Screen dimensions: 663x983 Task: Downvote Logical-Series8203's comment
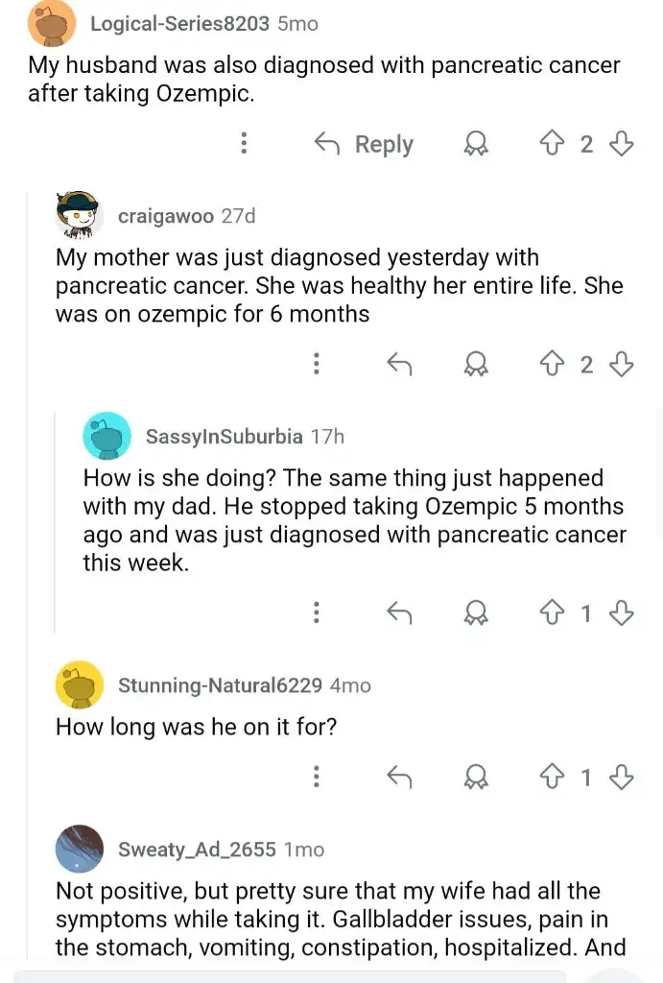622,144
